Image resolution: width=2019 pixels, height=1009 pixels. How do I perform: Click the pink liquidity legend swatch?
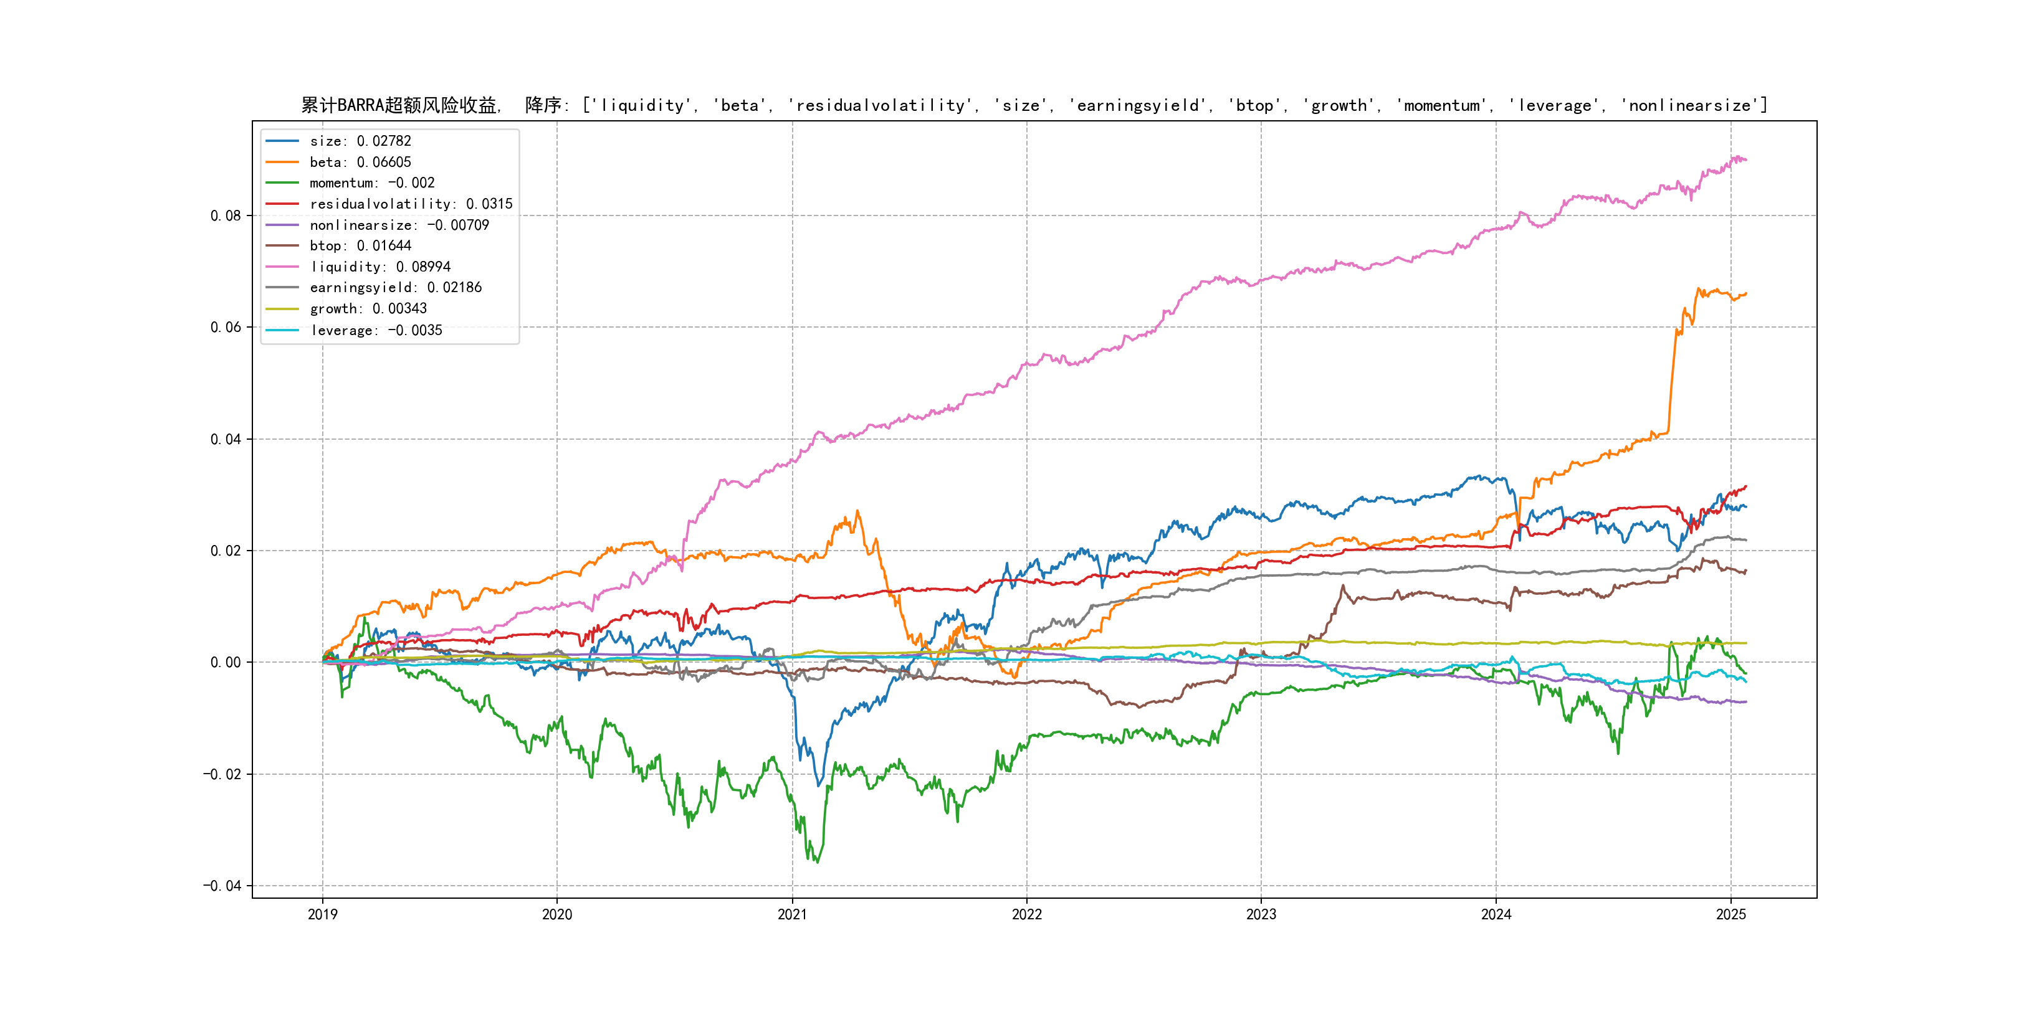tap(282, 267)
